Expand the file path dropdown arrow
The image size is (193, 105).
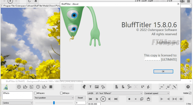191,6
